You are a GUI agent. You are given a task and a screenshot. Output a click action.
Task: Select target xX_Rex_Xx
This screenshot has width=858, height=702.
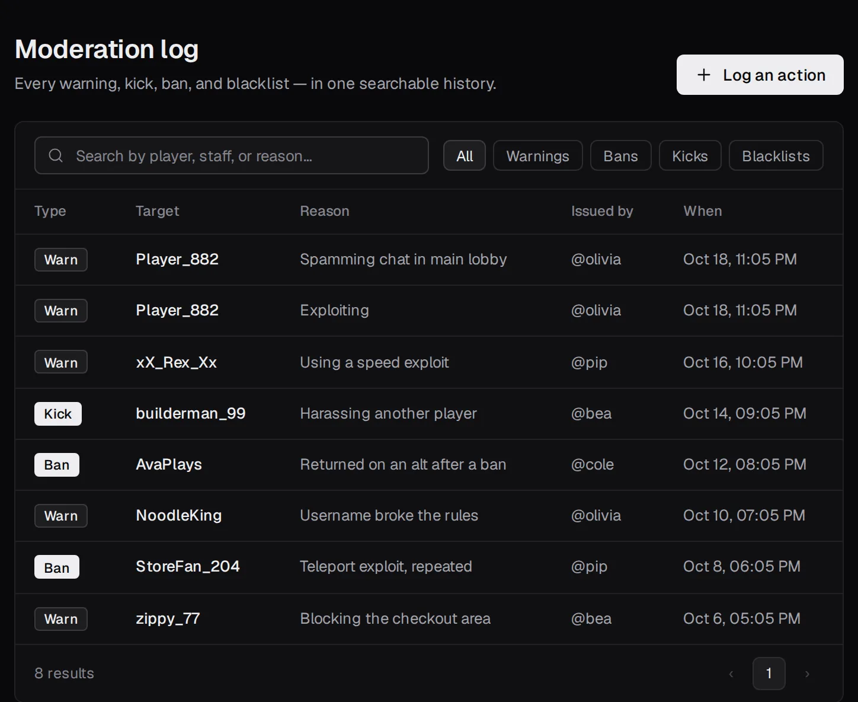(176, 362)
